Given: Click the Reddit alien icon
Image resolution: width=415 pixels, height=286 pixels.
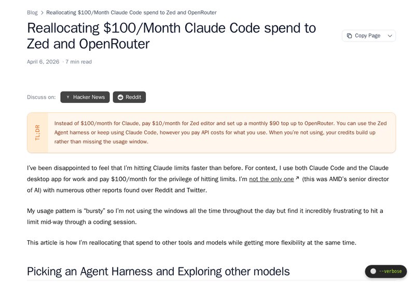Looking at the screenshot, I should click(120, 97).
